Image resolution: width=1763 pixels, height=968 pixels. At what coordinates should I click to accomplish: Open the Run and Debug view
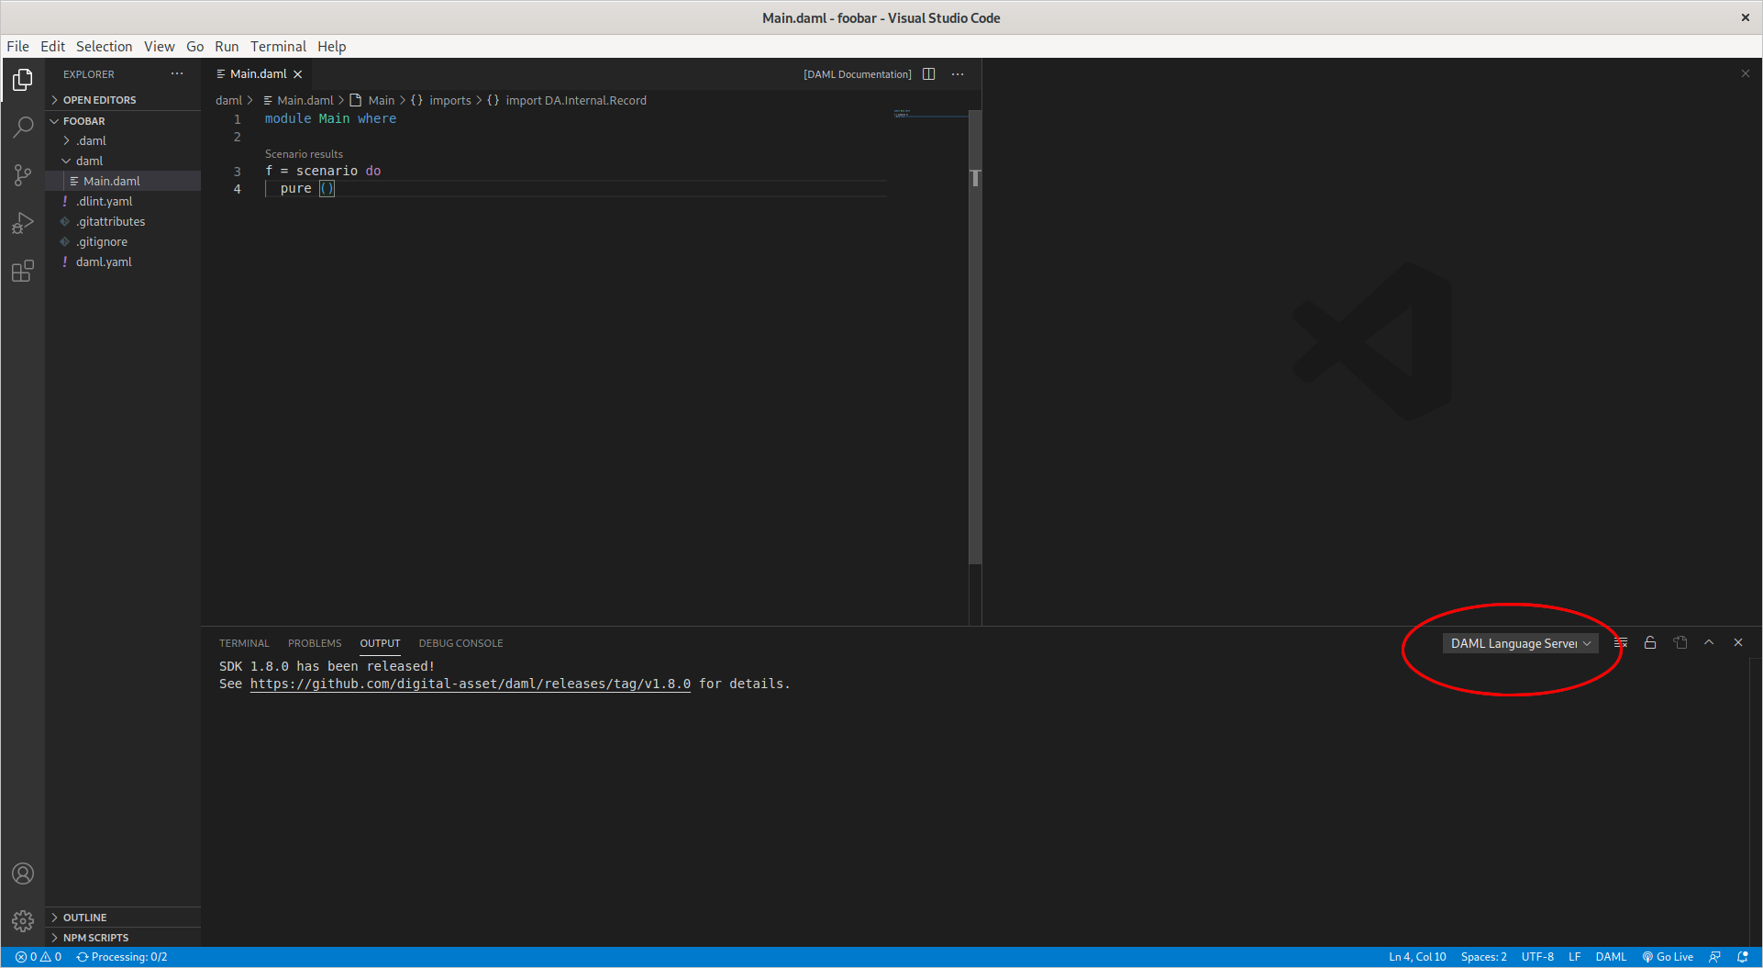(x=23, y=223)
